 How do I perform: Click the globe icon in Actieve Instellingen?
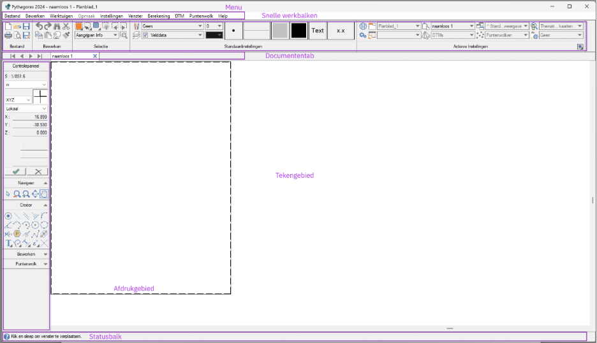point(363,26)
